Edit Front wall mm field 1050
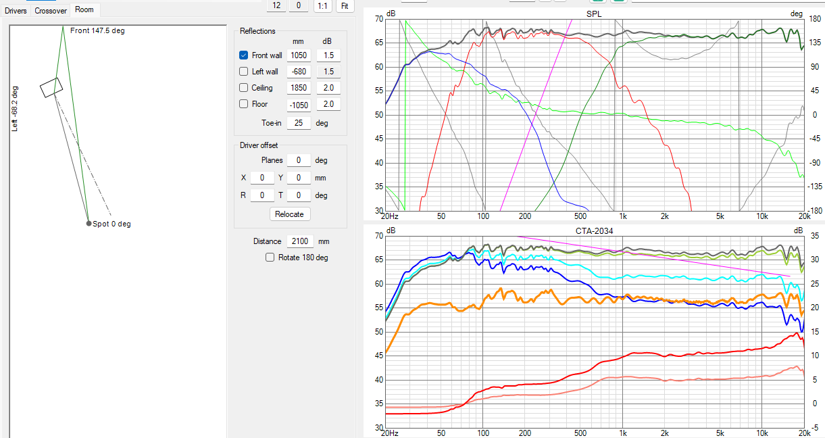This screenshot has height=438, width=825. coord(299,55)
